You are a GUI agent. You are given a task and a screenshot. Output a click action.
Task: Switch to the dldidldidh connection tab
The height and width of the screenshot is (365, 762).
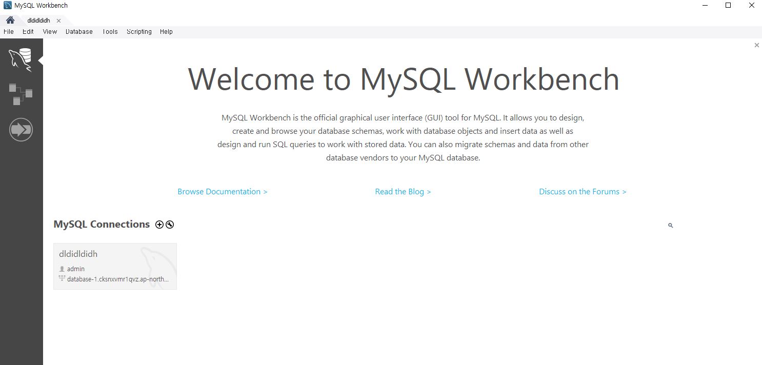pos(38,21)
